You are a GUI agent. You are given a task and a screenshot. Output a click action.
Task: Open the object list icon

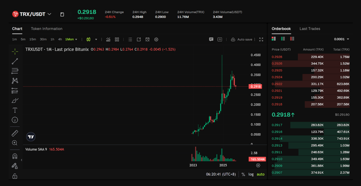130,40
